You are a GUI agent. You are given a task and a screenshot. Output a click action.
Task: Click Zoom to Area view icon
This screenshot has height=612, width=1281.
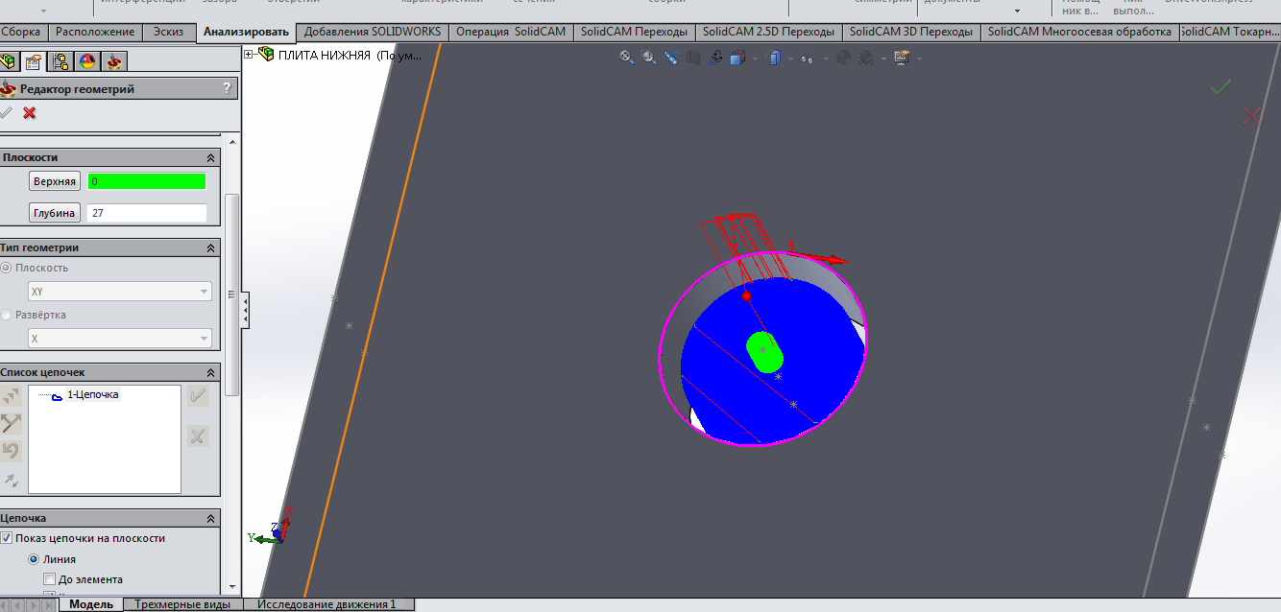pyautogui.click(x=649, y=58)
